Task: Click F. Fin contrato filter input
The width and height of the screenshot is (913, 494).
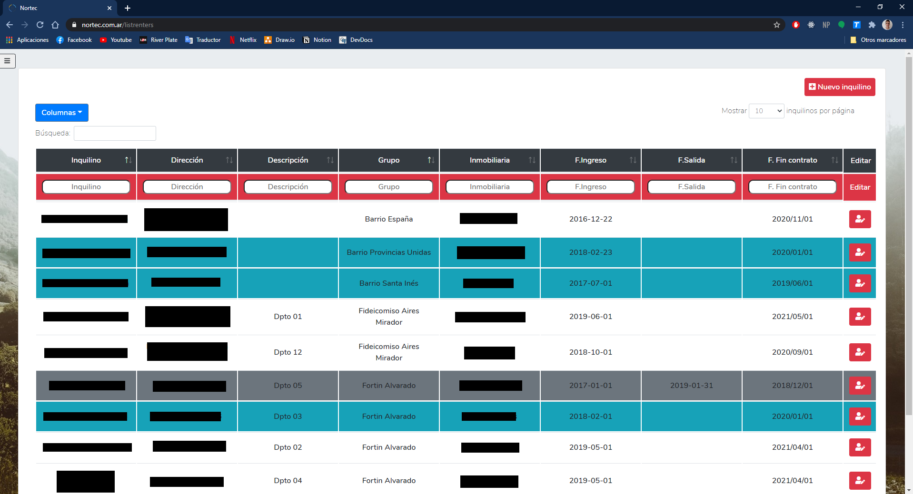Action: point(793,187)
